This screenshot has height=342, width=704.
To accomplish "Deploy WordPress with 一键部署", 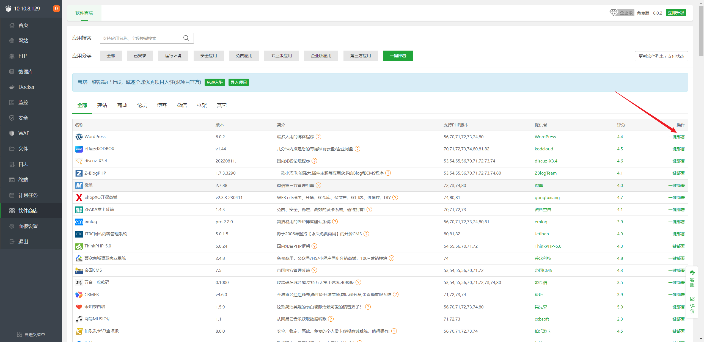I will pyautogui.click(x=676, y=137).
